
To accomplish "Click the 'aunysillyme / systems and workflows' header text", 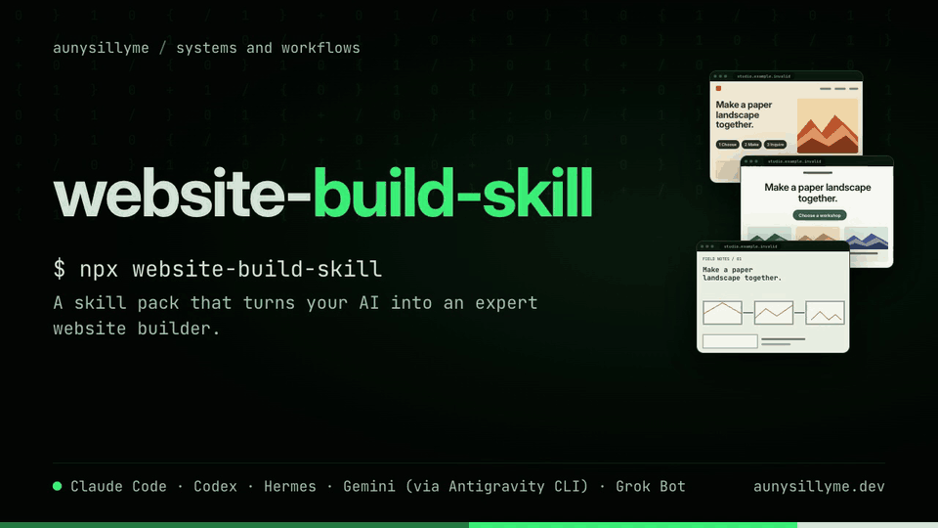I will 206,48.
